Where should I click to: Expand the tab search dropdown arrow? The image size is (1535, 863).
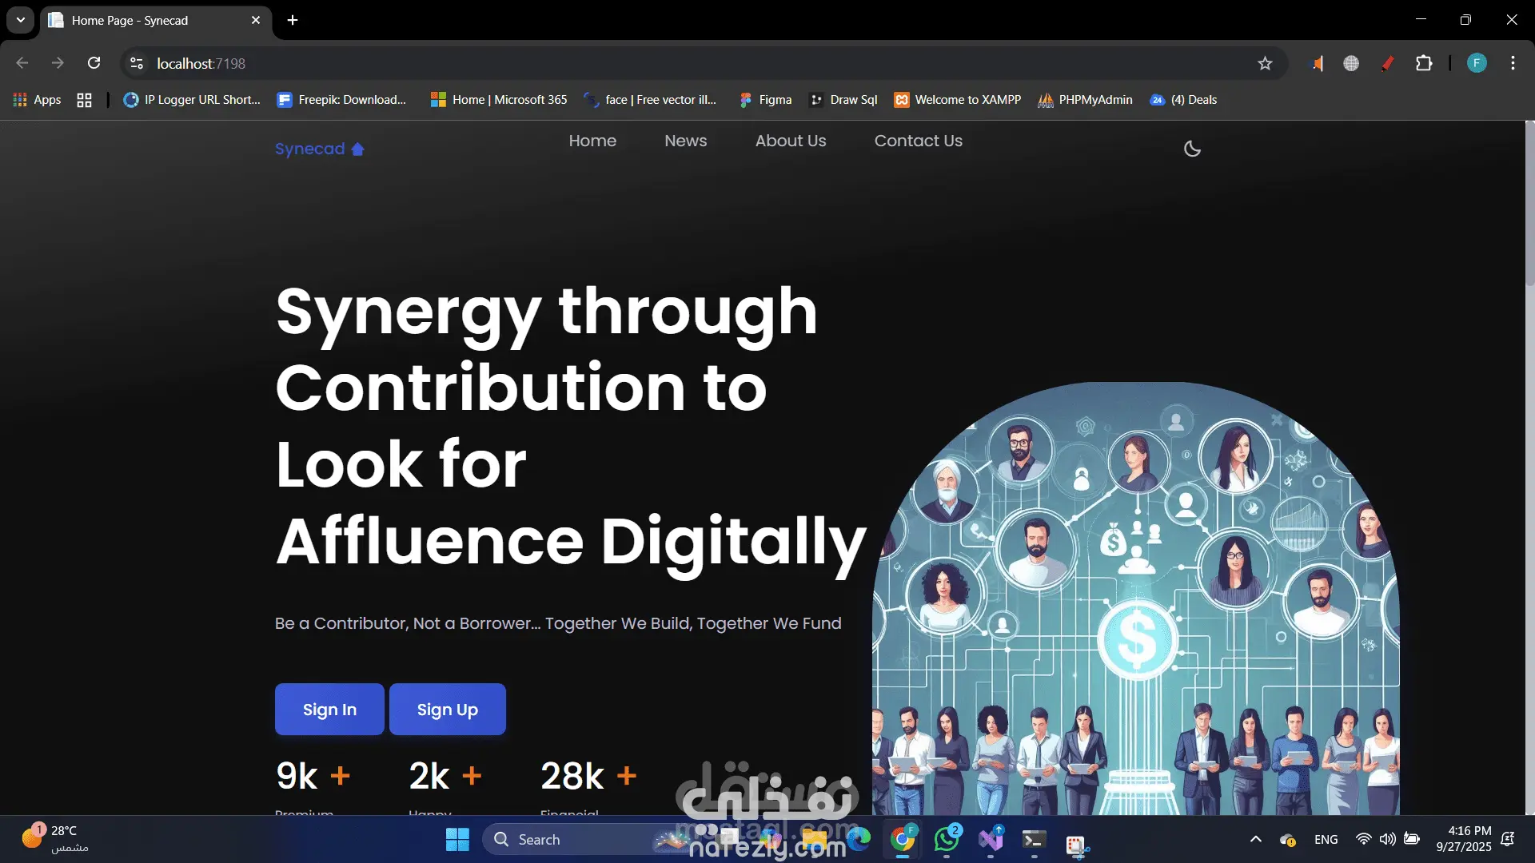pyautogui.click(x=21, y=20)
